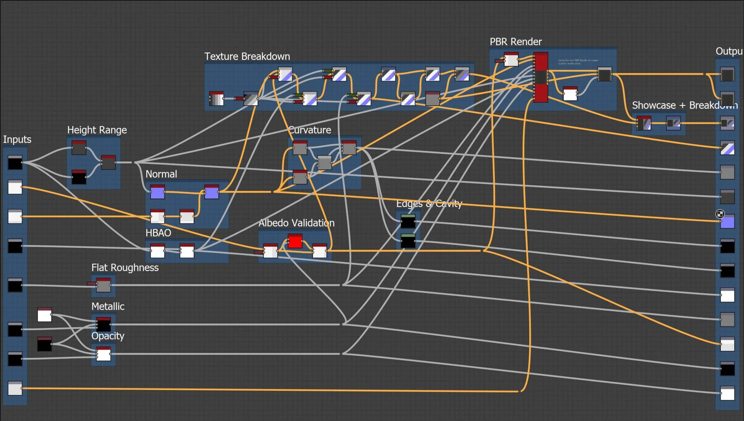
Task: Select the black node in Metallic frame
Action: click(x=103, y=324)
